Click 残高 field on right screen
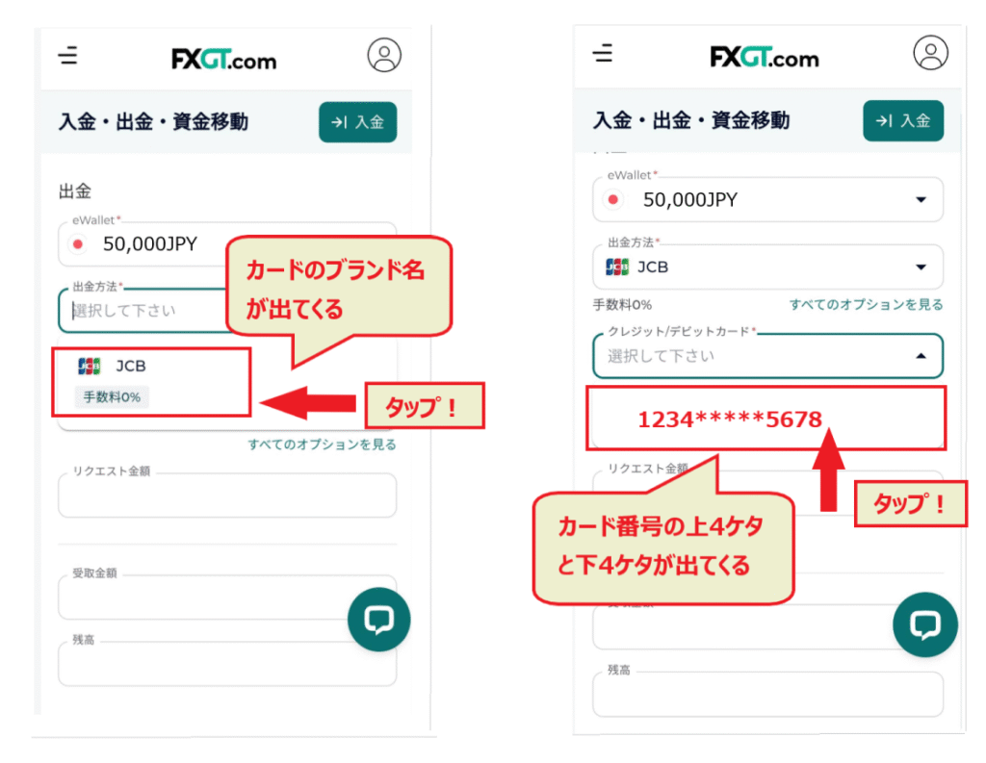 766,695
